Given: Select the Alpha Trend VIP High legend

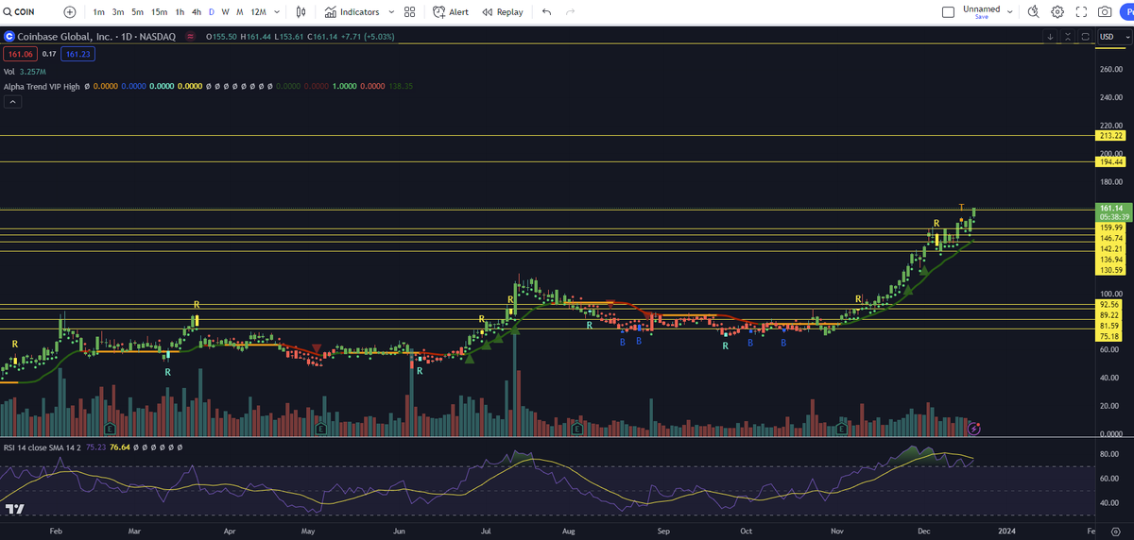Looking at the screenshot, I should [x=42, y=86].
